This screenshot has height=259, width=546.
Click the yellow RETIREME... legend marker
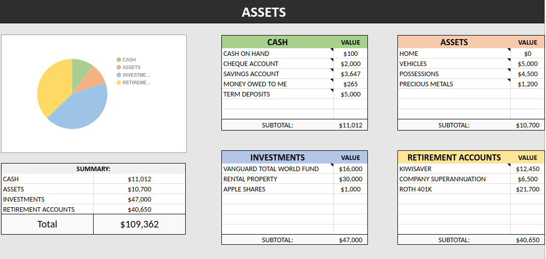[119, 83]
